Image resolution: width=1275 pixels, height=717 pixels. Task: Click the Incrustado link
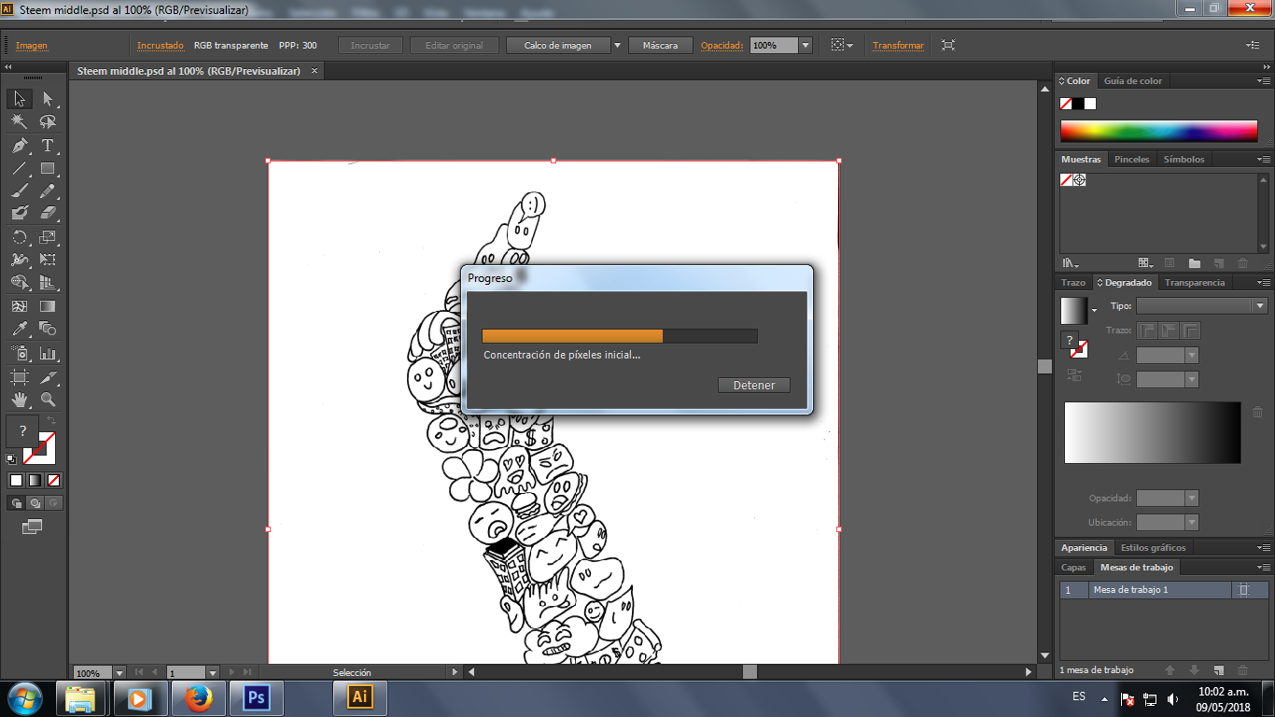point(161,46)
